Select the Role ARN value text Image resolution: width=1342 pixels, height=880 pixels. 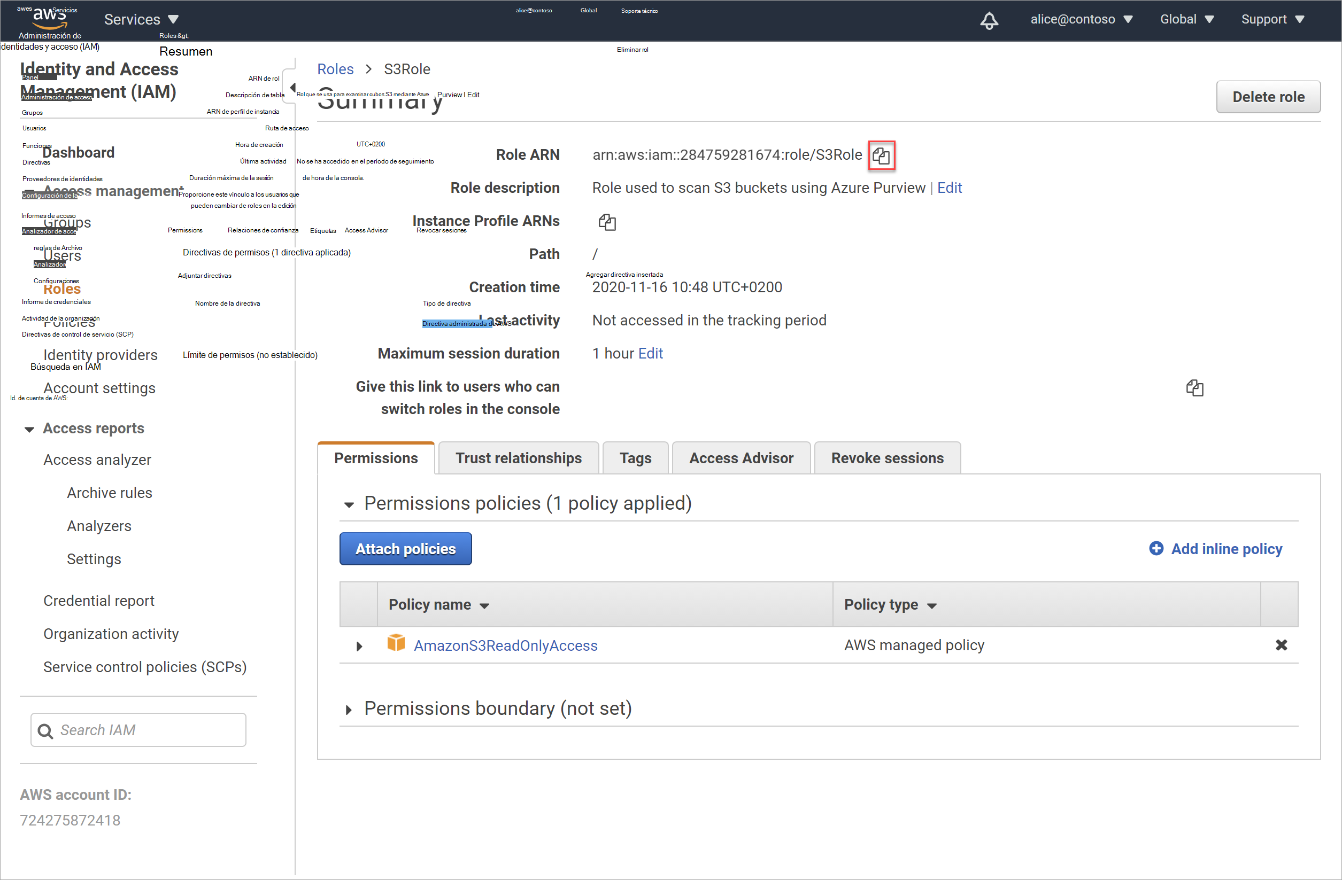(x=727, y=154)
